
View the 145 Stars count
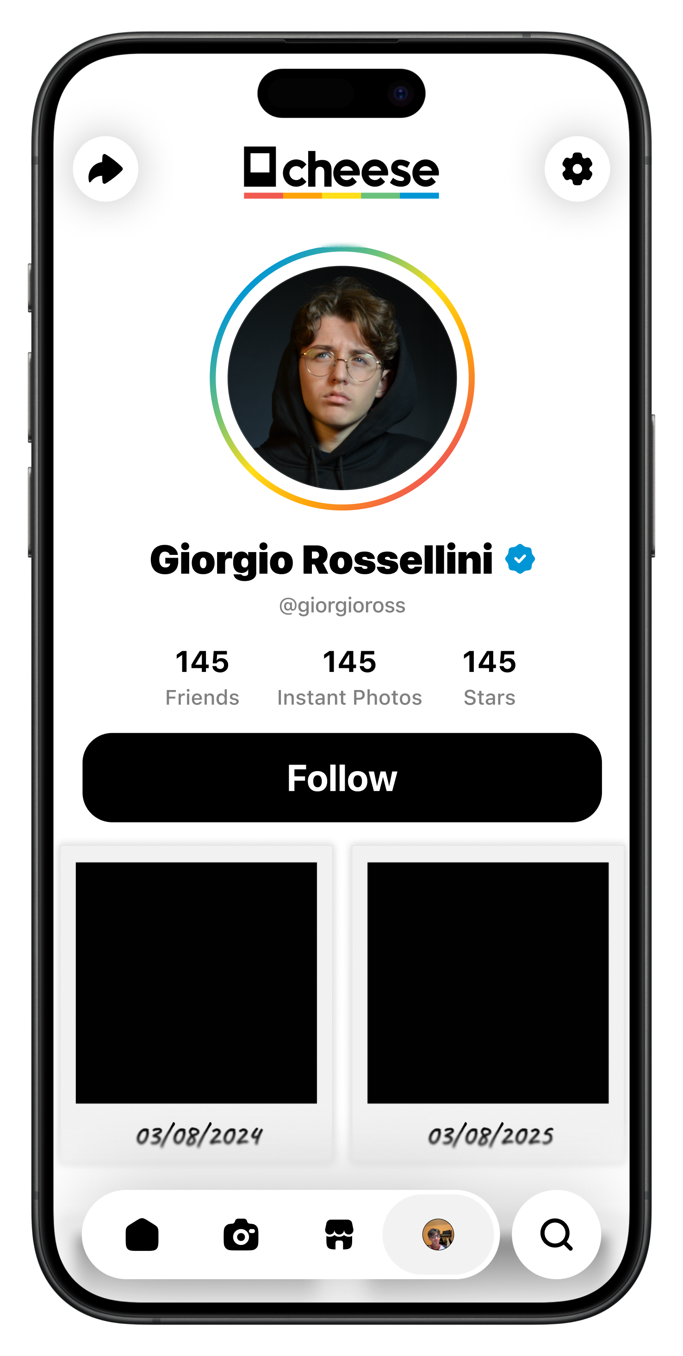pyautogui.click(x=490, y=678)
